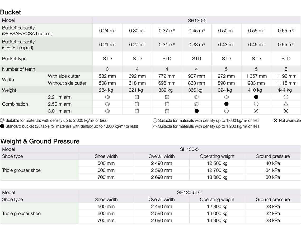Select the 13 300 kg operating weight cell

pos(217,221)
